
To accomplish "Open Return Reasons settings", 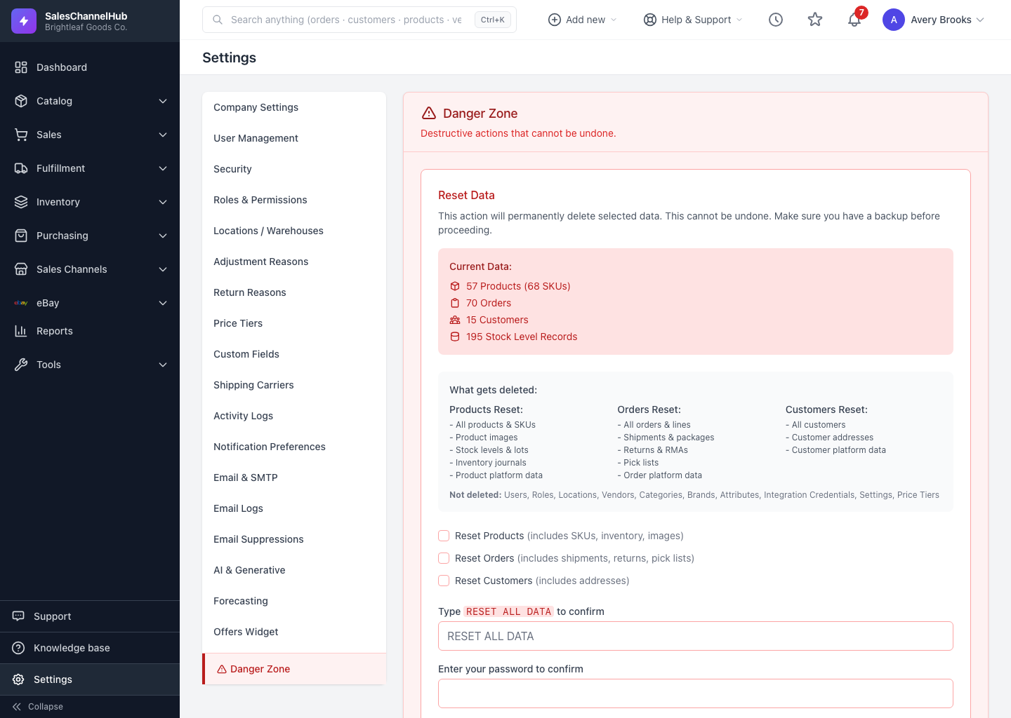I will pos(294,292).
